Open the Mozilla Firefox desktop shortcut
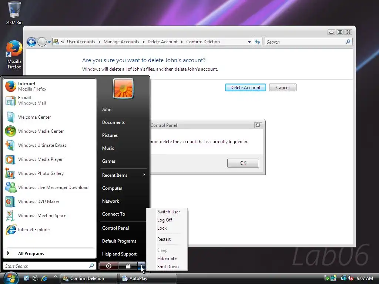This screenshot has width=379, height=284. pyautogui.click(x=14, y=55)
